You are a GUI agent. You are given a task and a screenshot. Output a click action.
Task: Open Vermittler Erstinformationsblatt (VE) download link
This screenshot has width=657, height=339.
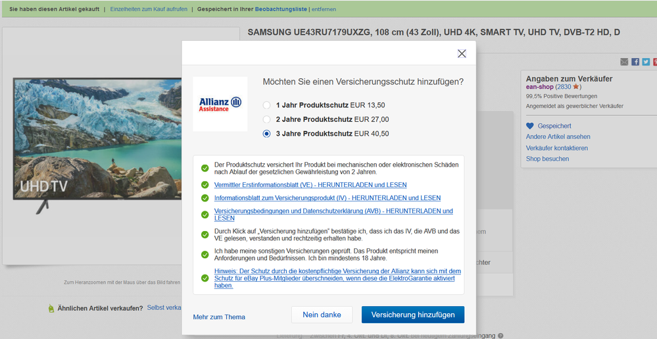coord(310,185)
